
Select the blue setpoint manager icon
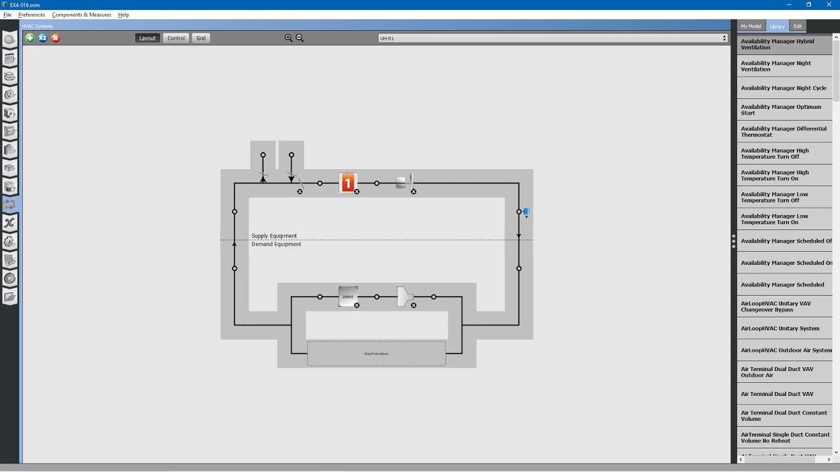click(x=526, y=212)
